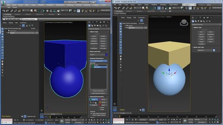
Task: Click Undo in the right 3ds Max window
Action: tap(115, 8)
